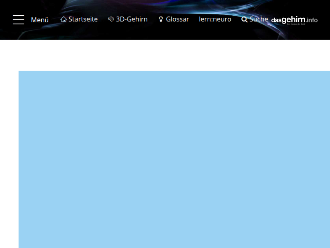Click the brain icon beside 3D-Gehirn
The height and width of the screenshot is (248, 330).
coord(111,19)
